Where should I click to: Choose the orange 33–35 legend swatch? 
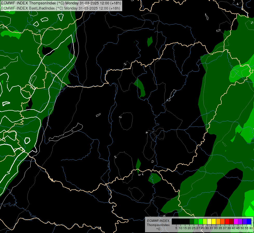click(218, 221)
